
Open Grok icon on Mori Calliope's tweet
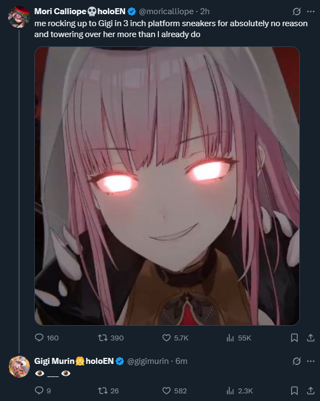click(297, 11)
